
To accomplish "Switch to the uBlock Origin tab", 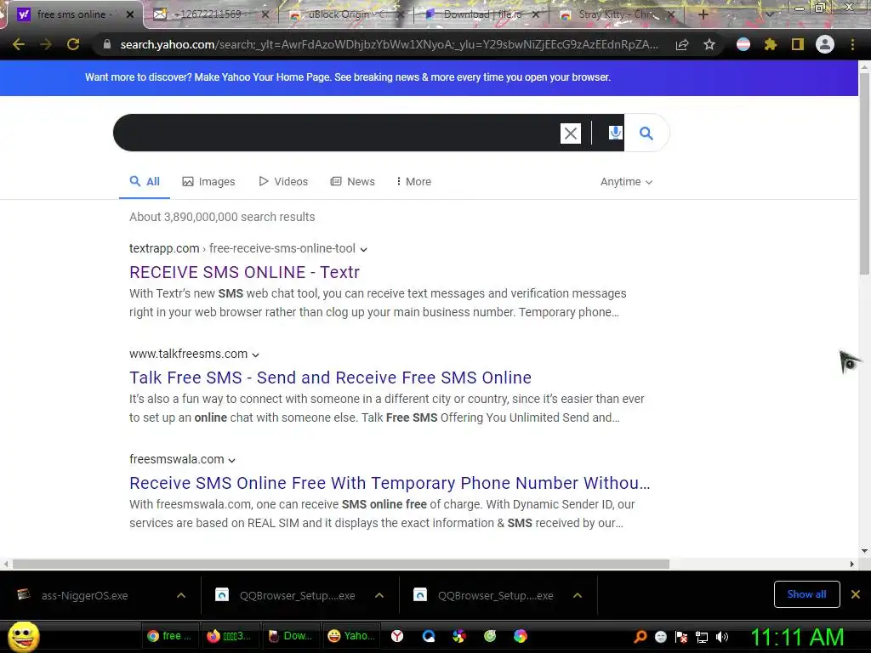I will [x=347, y=14].
